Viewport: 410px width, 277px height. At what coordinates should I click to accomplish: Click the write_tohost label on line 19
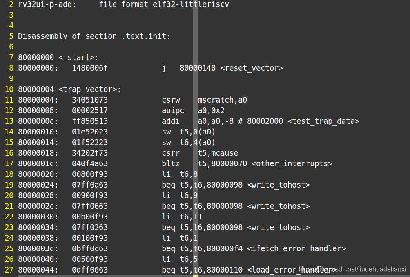(x=279, y=185)
